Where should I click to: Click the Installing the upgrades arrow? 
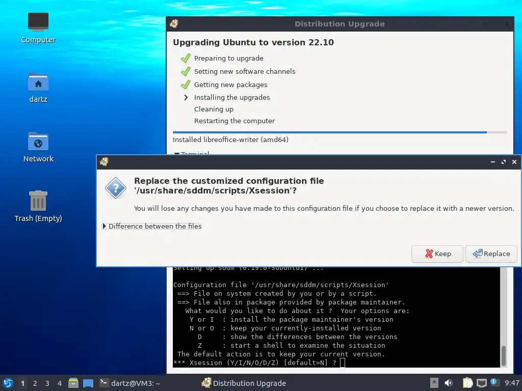pyautogui.click(x=186, y=97)
